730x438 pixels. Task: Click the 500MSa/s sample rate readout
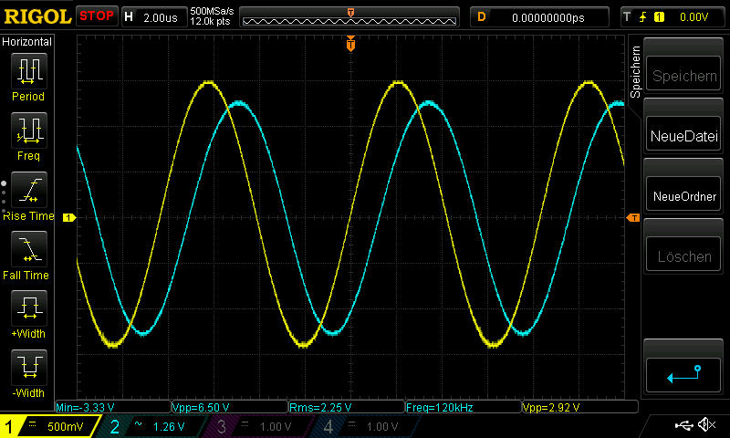212,11
